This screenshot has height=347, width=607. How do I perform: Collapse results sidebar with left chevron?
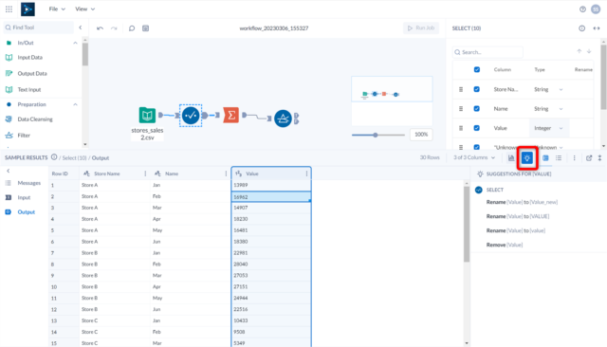pyautogui.click(x=9, y=171)
